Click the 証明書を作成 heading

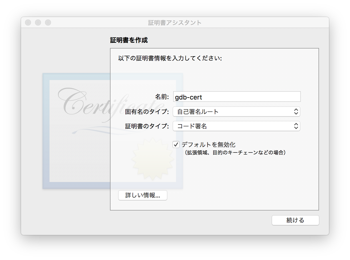click(x=129, y=40)
